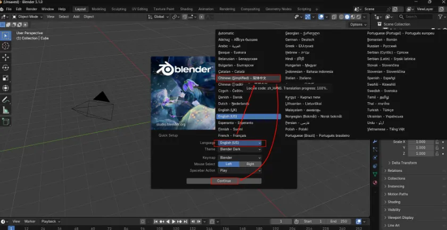Click the Continue button

pyautogui.click(x=224, y=181)
